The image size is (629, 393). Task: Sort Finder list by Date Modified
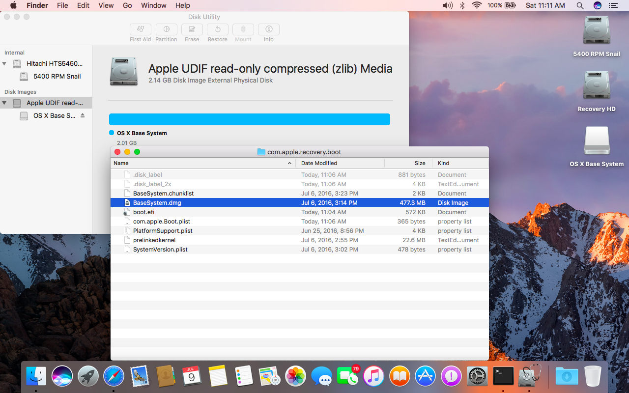pyautogui.click(x=341, y=163)
